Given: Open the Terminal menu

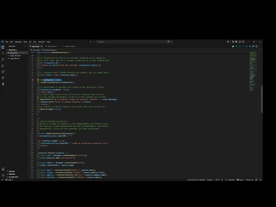Looking at the screenshot, I should pyautogui.click(x=41, y=42).
